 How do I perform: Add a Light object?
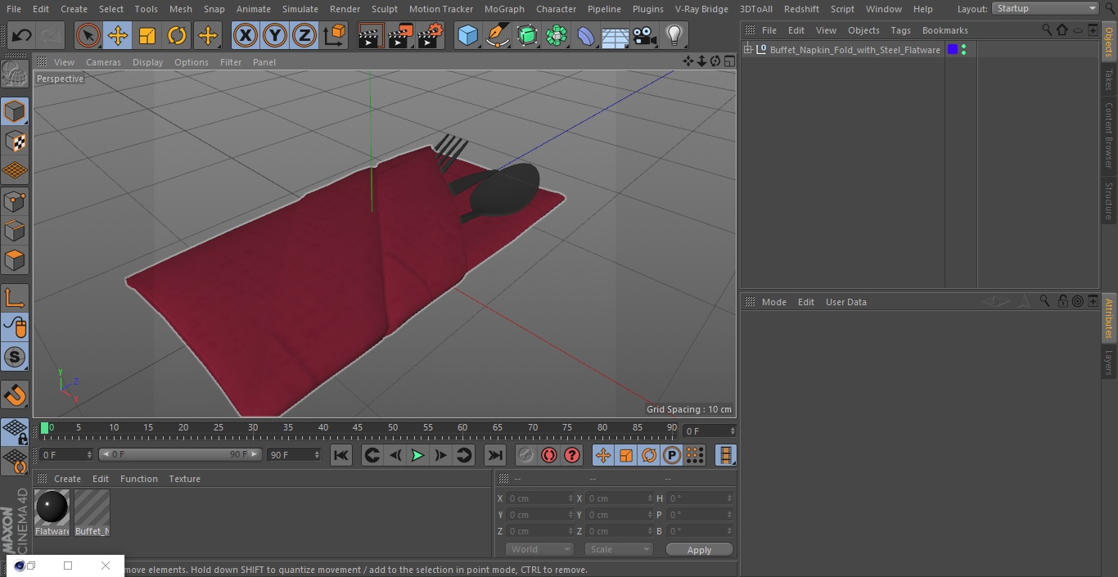pos(674,35)
